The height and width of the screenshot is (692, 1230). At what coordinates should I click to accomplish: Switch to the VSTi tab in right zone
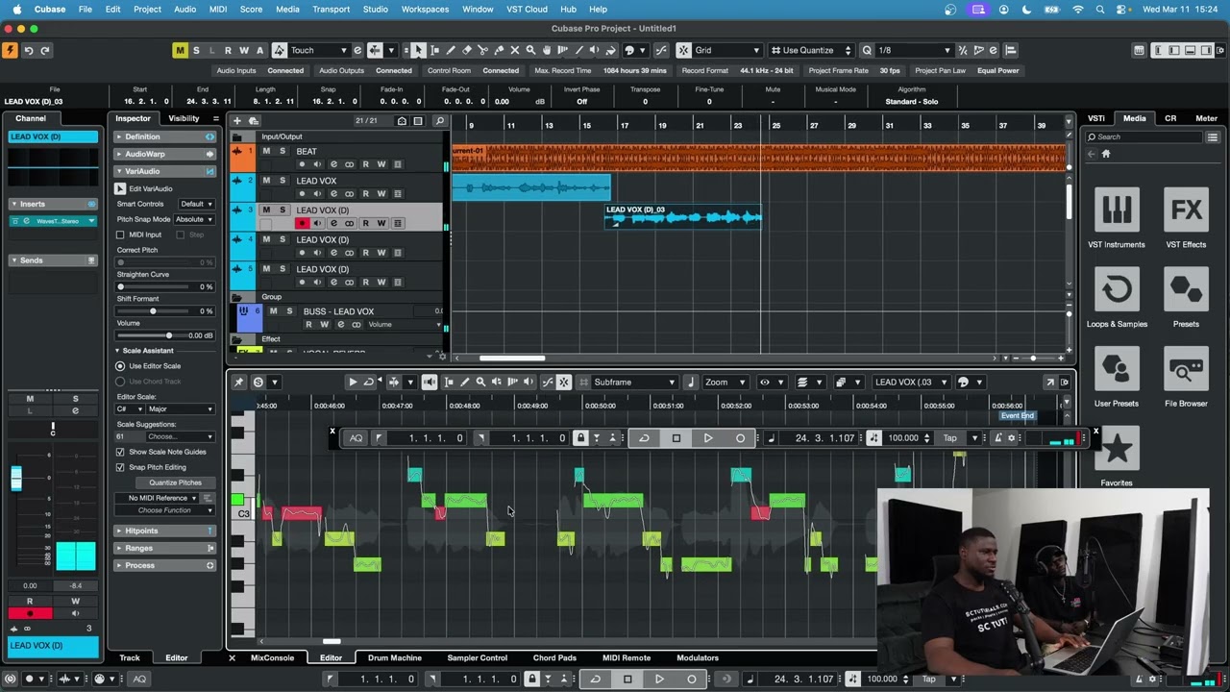(1095, 118)
